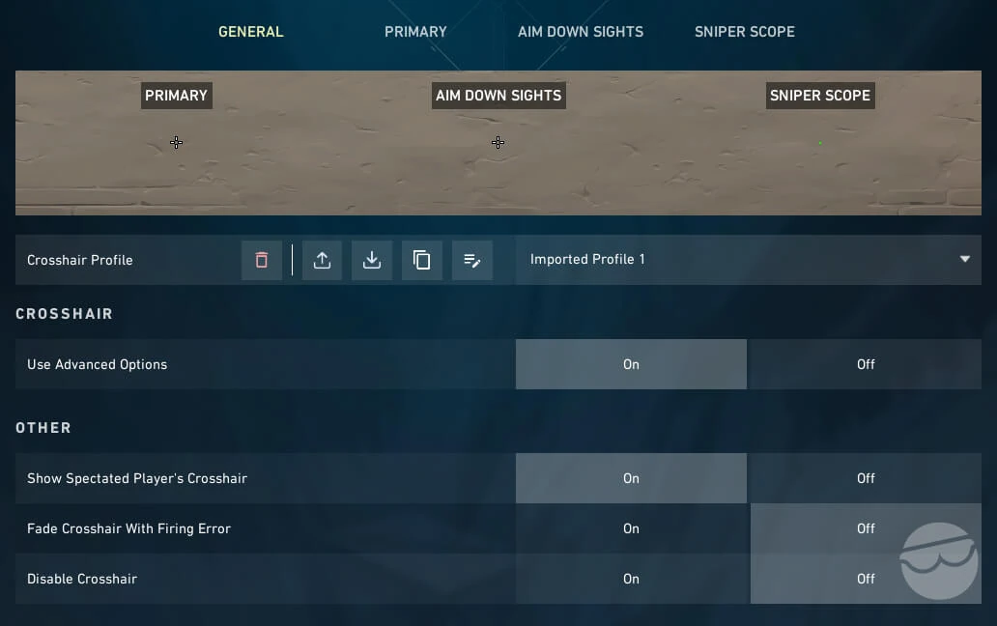Viewport: 997px width, 626px height.
Task: Go to AIM DOWN SIGHTS tab
Action: tap(581, 32)
